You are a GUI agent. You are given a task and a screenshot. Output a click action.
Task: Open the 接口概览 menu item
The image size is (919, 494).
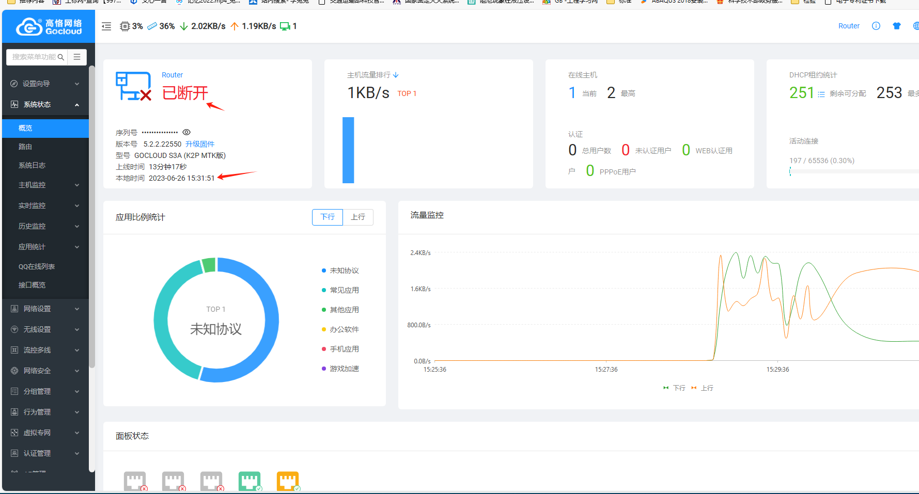pyautogui.click(x=32, y=285)
